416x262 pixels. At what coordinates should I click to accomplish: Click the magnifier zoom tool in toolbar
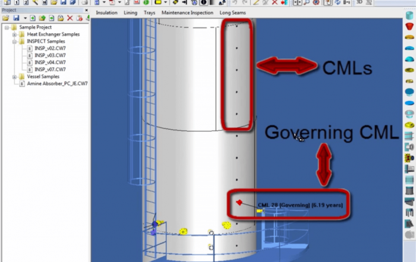point(308,3)
